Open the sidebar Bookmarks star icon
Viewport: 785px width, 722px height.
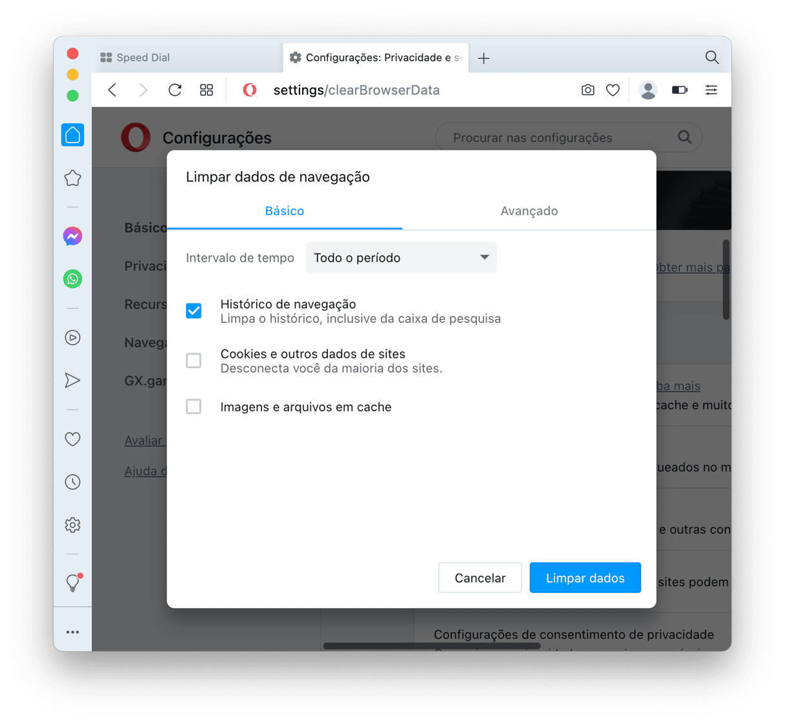point(73,178)
